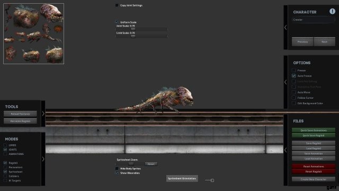This screenshot has height=191, width=339.
Task: Click the Reload Textures tool button
Action: [20, 114]
